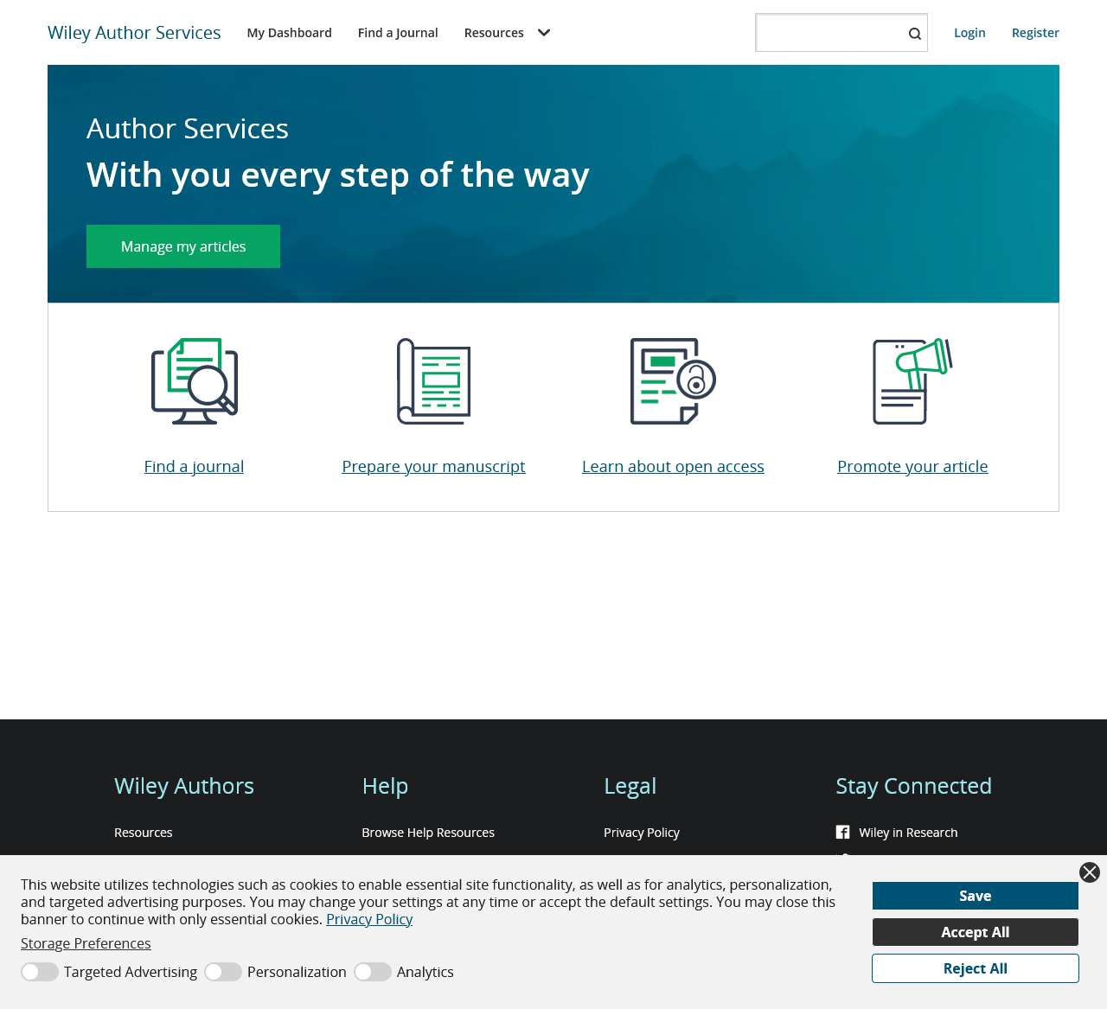Open the Find a journal text link

pos(194,467)
